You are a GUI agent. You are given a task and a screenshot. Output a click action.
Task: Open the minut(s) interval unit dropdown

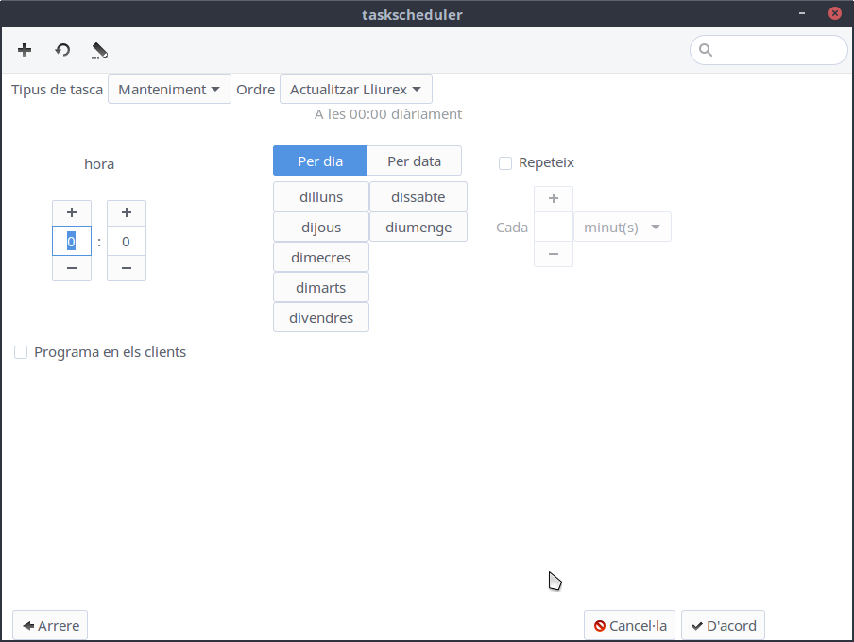[x=622, y=228]
